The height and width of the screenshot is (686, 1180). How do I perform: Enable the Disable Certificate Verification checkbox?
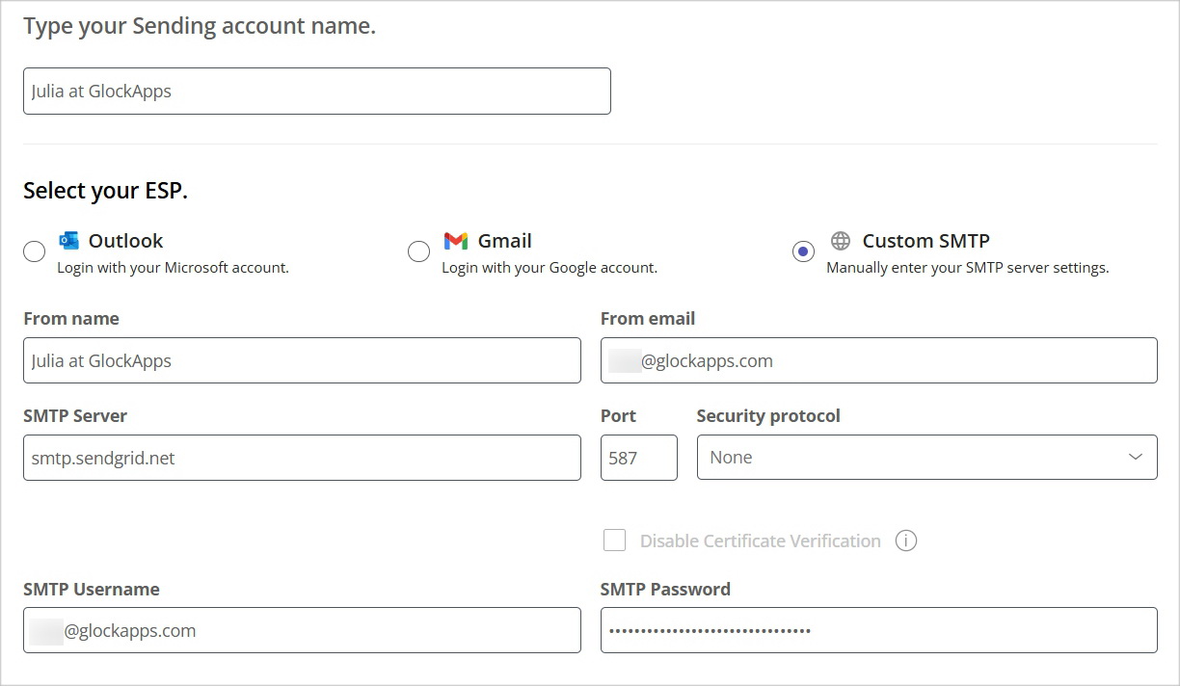tap(614, 541)
